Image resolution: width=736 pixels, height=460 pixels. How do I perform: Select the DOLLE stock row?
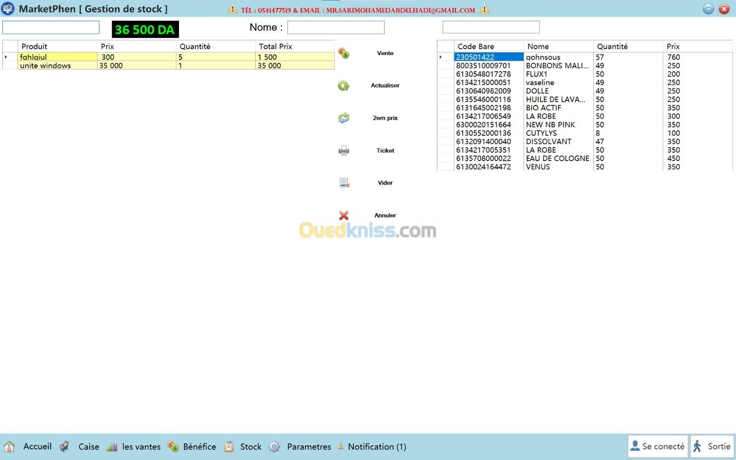click(x=585, y=91)
